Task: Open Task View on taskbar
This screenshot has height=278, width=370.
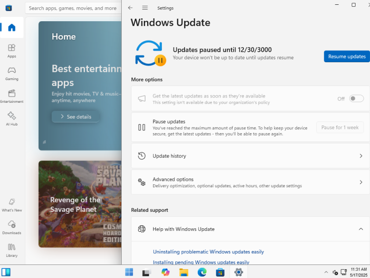Action: (146, 273)
